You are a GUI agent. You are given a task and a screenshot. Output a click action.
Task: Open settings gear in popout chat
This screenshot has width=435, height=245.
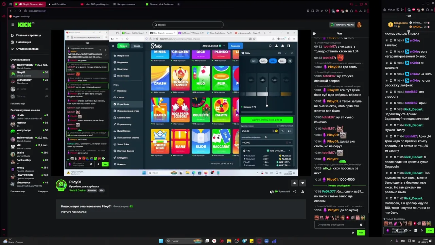[422, 230]
